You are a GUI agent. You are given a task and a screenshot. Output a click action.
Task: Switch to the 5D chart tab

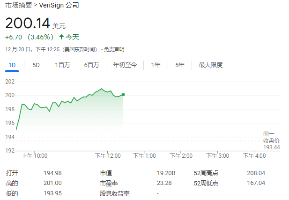coord(36,65)
